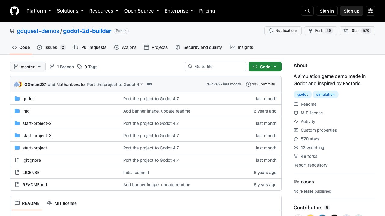
Task: Star the repository
Action: pos(357,31)
